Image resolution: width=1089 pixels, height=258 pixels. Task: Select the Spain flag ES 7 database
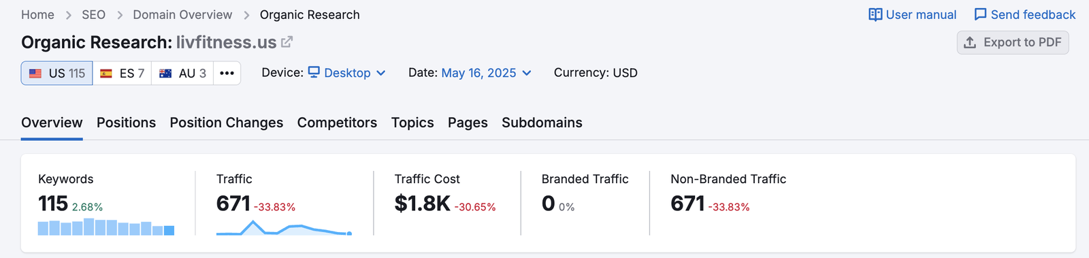pyautogui.click(x=122, y=74)
